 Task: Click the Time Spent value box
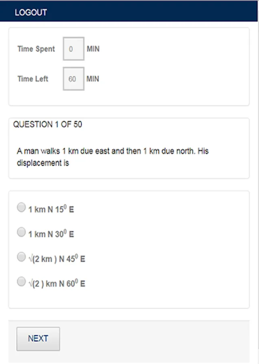[73, 49]
